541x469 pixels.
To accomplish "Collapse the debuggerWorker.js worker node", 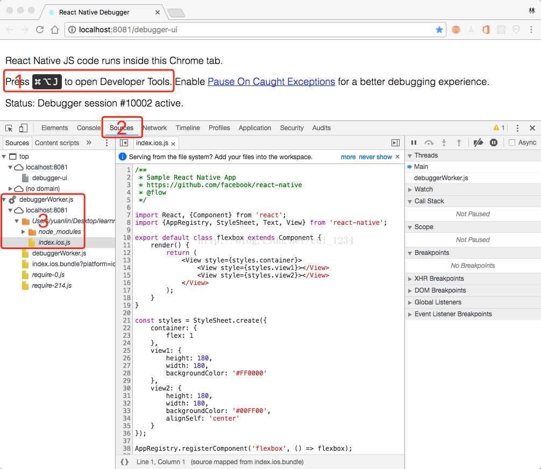I will 4,200.
